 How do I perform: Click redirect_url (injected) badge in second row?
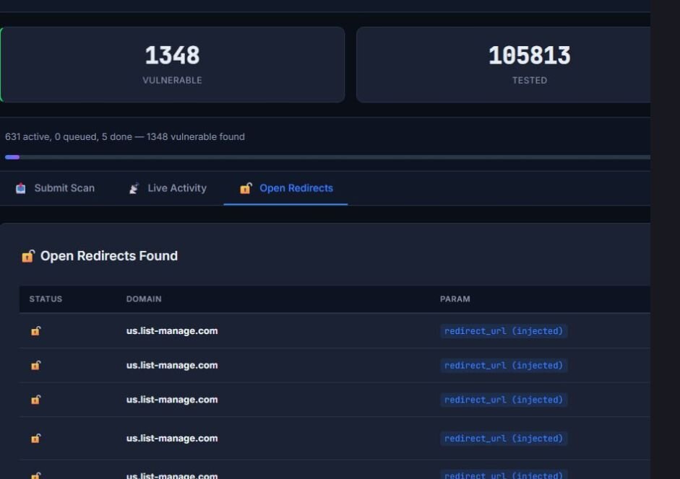point(503,366)
